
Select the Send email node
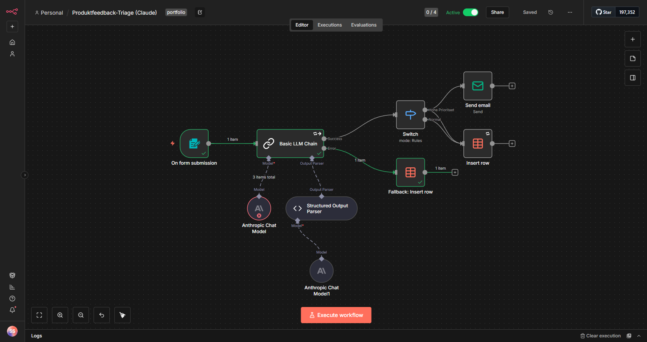(x=478, y=86)
